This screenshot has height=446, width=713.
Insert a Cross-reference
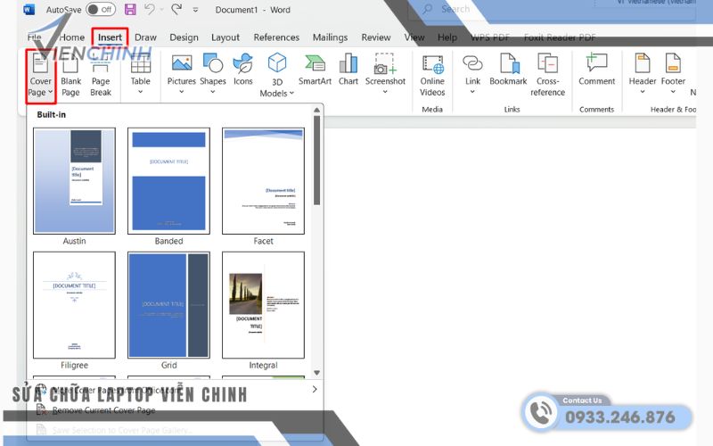click(x=547, y=76)
